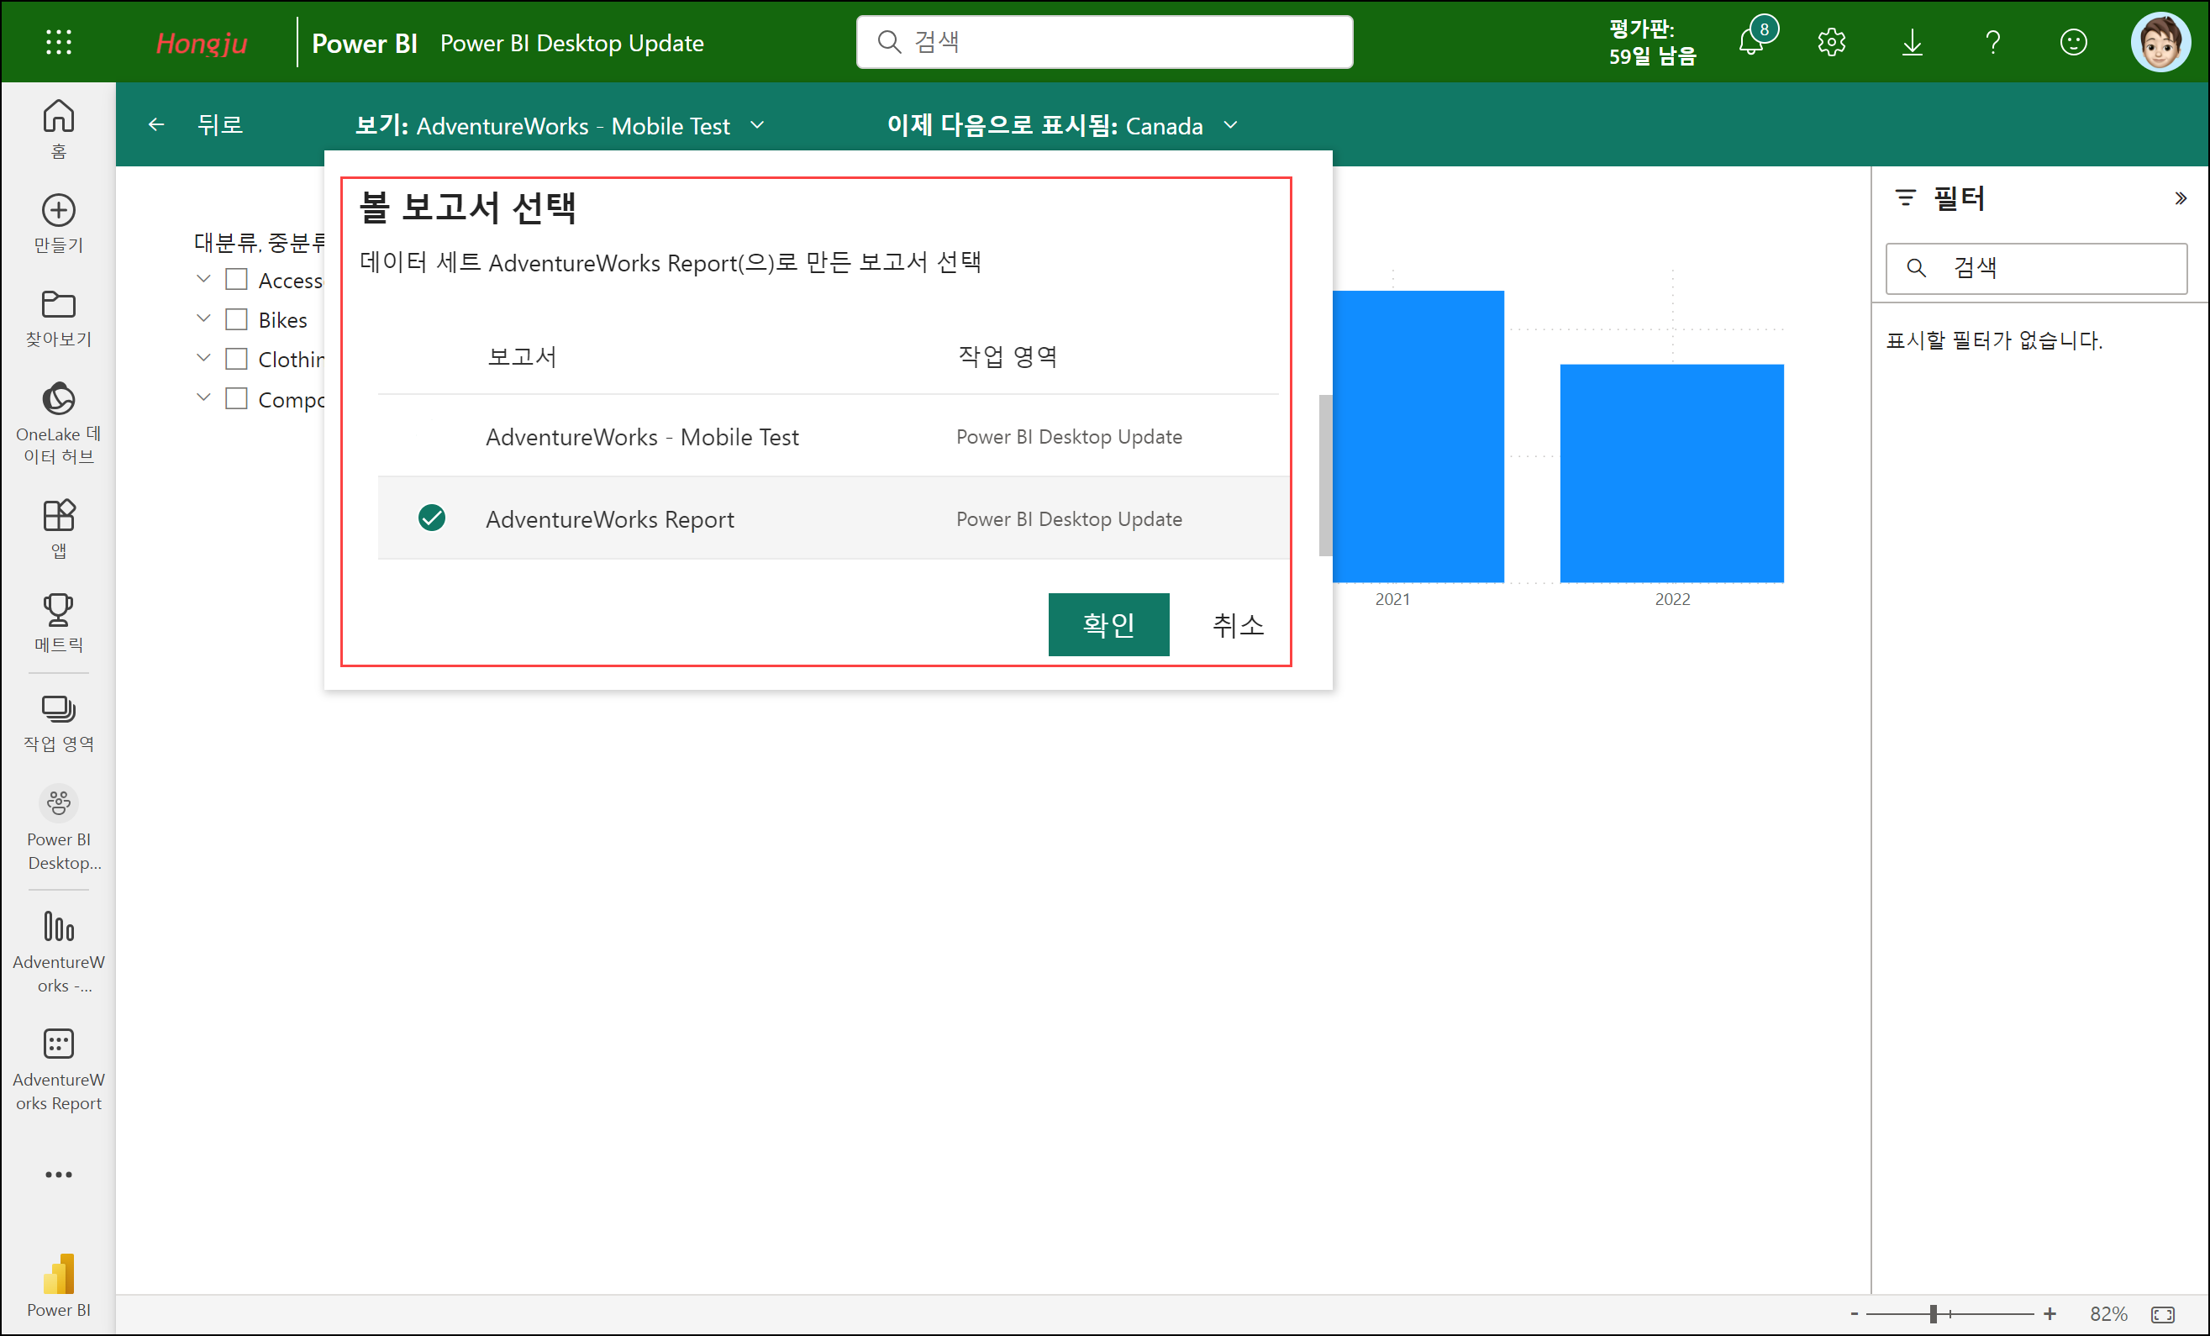2210x1336 pixels.
Task: Expand the Bikes tree chevron
Action: (x=203, y=318)
